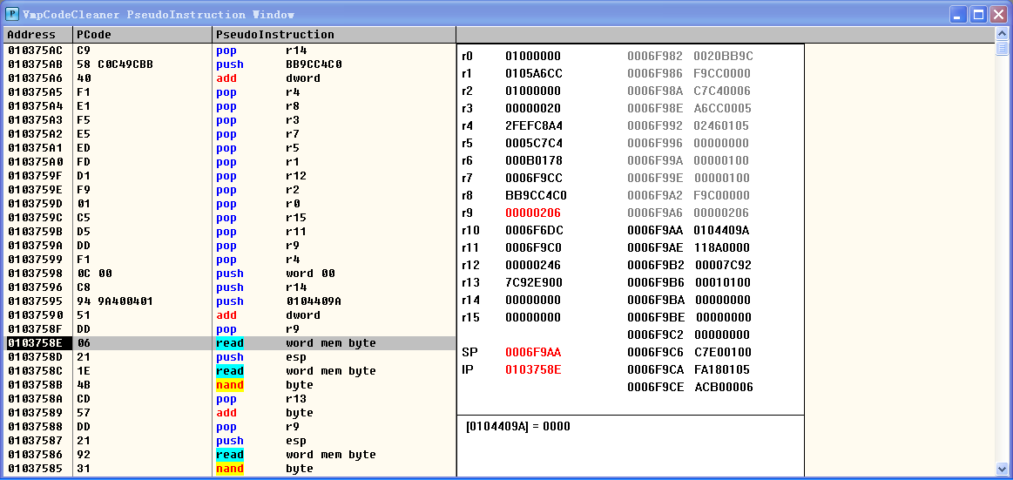The width and height of the screenshot is (1013, 480).
Task: Click register r0 value 01000000
Action: tap(533, 57)
